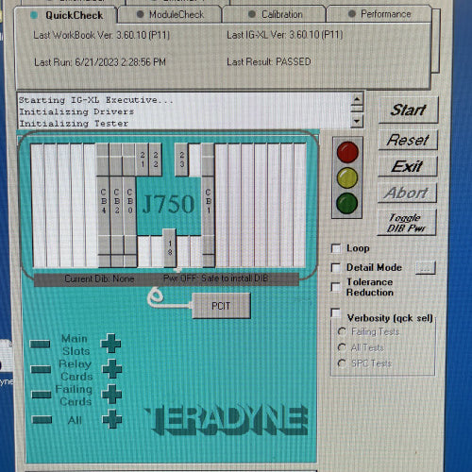Click the minus icon for Relay Cards

(41, 369)
